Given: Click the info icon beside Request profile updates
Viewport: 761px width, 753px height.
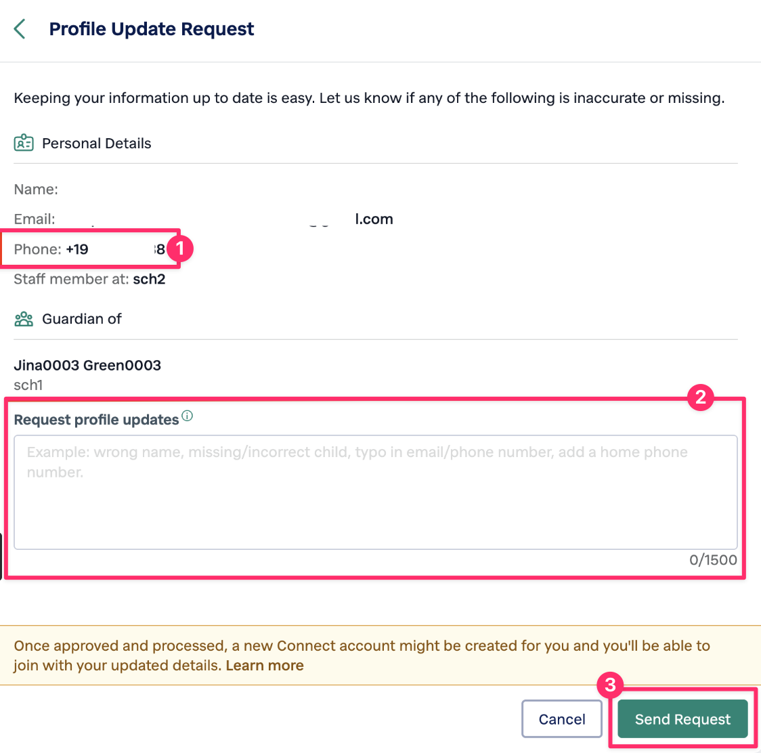Looking at the screenshot, I should (x=188, y=416).
